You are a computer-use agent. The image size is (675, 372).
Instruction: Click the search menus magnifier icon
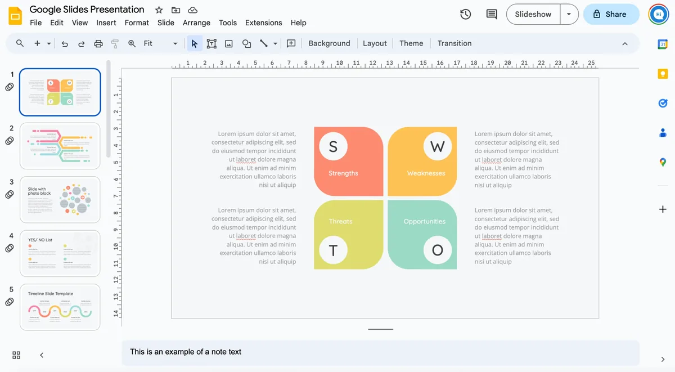coord(20,43)
